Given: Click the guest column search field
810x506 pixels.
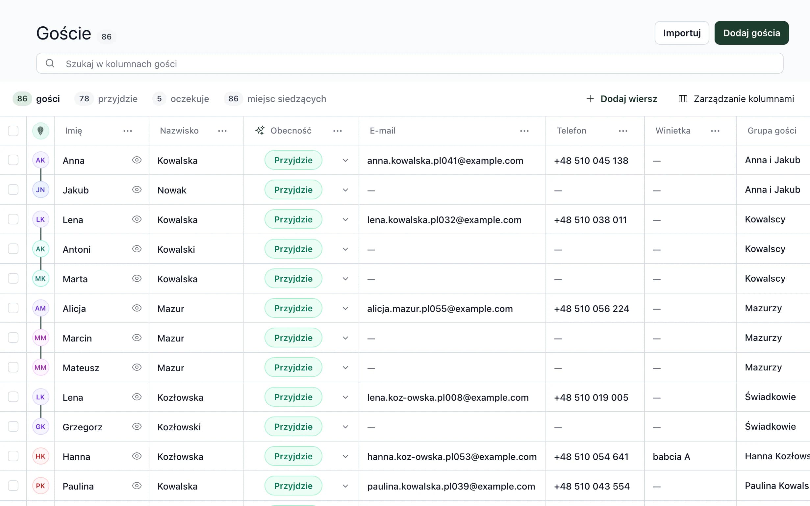Looking at the screenshot, I should point(410,63).
